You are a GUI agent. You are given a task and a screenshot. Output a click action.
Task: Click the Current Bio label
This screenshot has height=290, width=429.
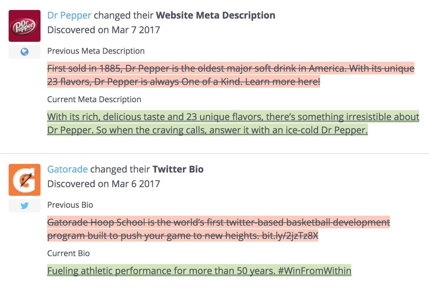pyautogui.click(x=69, y=254)
